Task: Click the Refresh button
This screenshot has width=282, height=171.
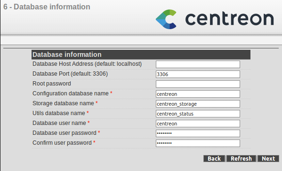Action: (241, 159)
